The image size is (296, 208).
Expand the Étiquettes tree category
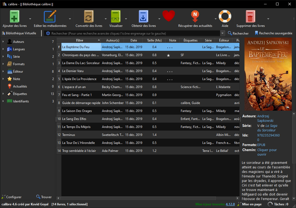(x=3, y=94)
